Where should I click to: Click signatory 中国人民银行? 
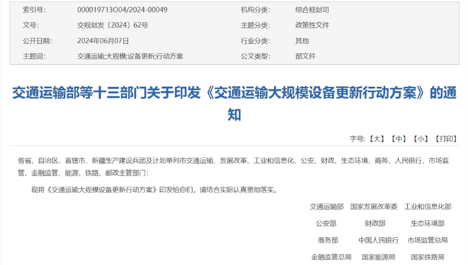tap(379, 240)
